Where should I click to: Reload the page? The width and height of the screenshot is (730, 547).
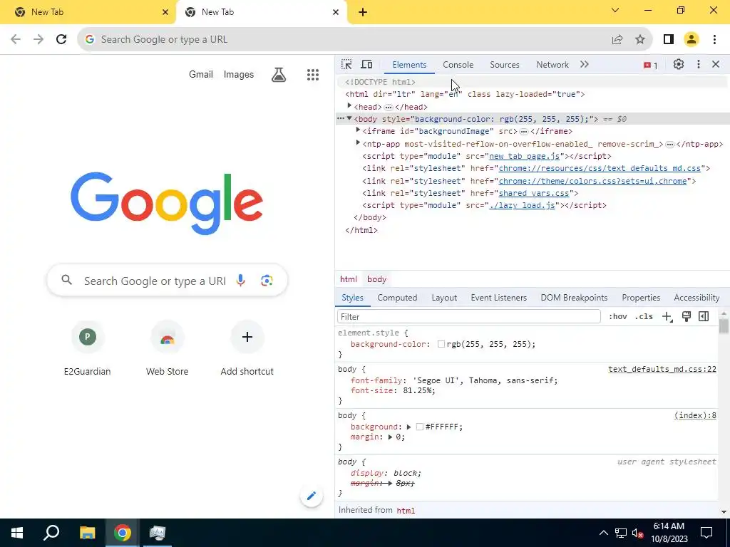coord(61,40)
